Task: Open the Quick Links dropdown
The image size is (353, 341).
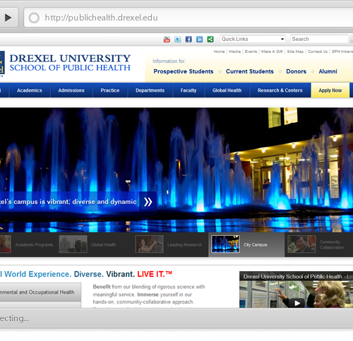Action: pyautogui.click(x=253, y=39)
